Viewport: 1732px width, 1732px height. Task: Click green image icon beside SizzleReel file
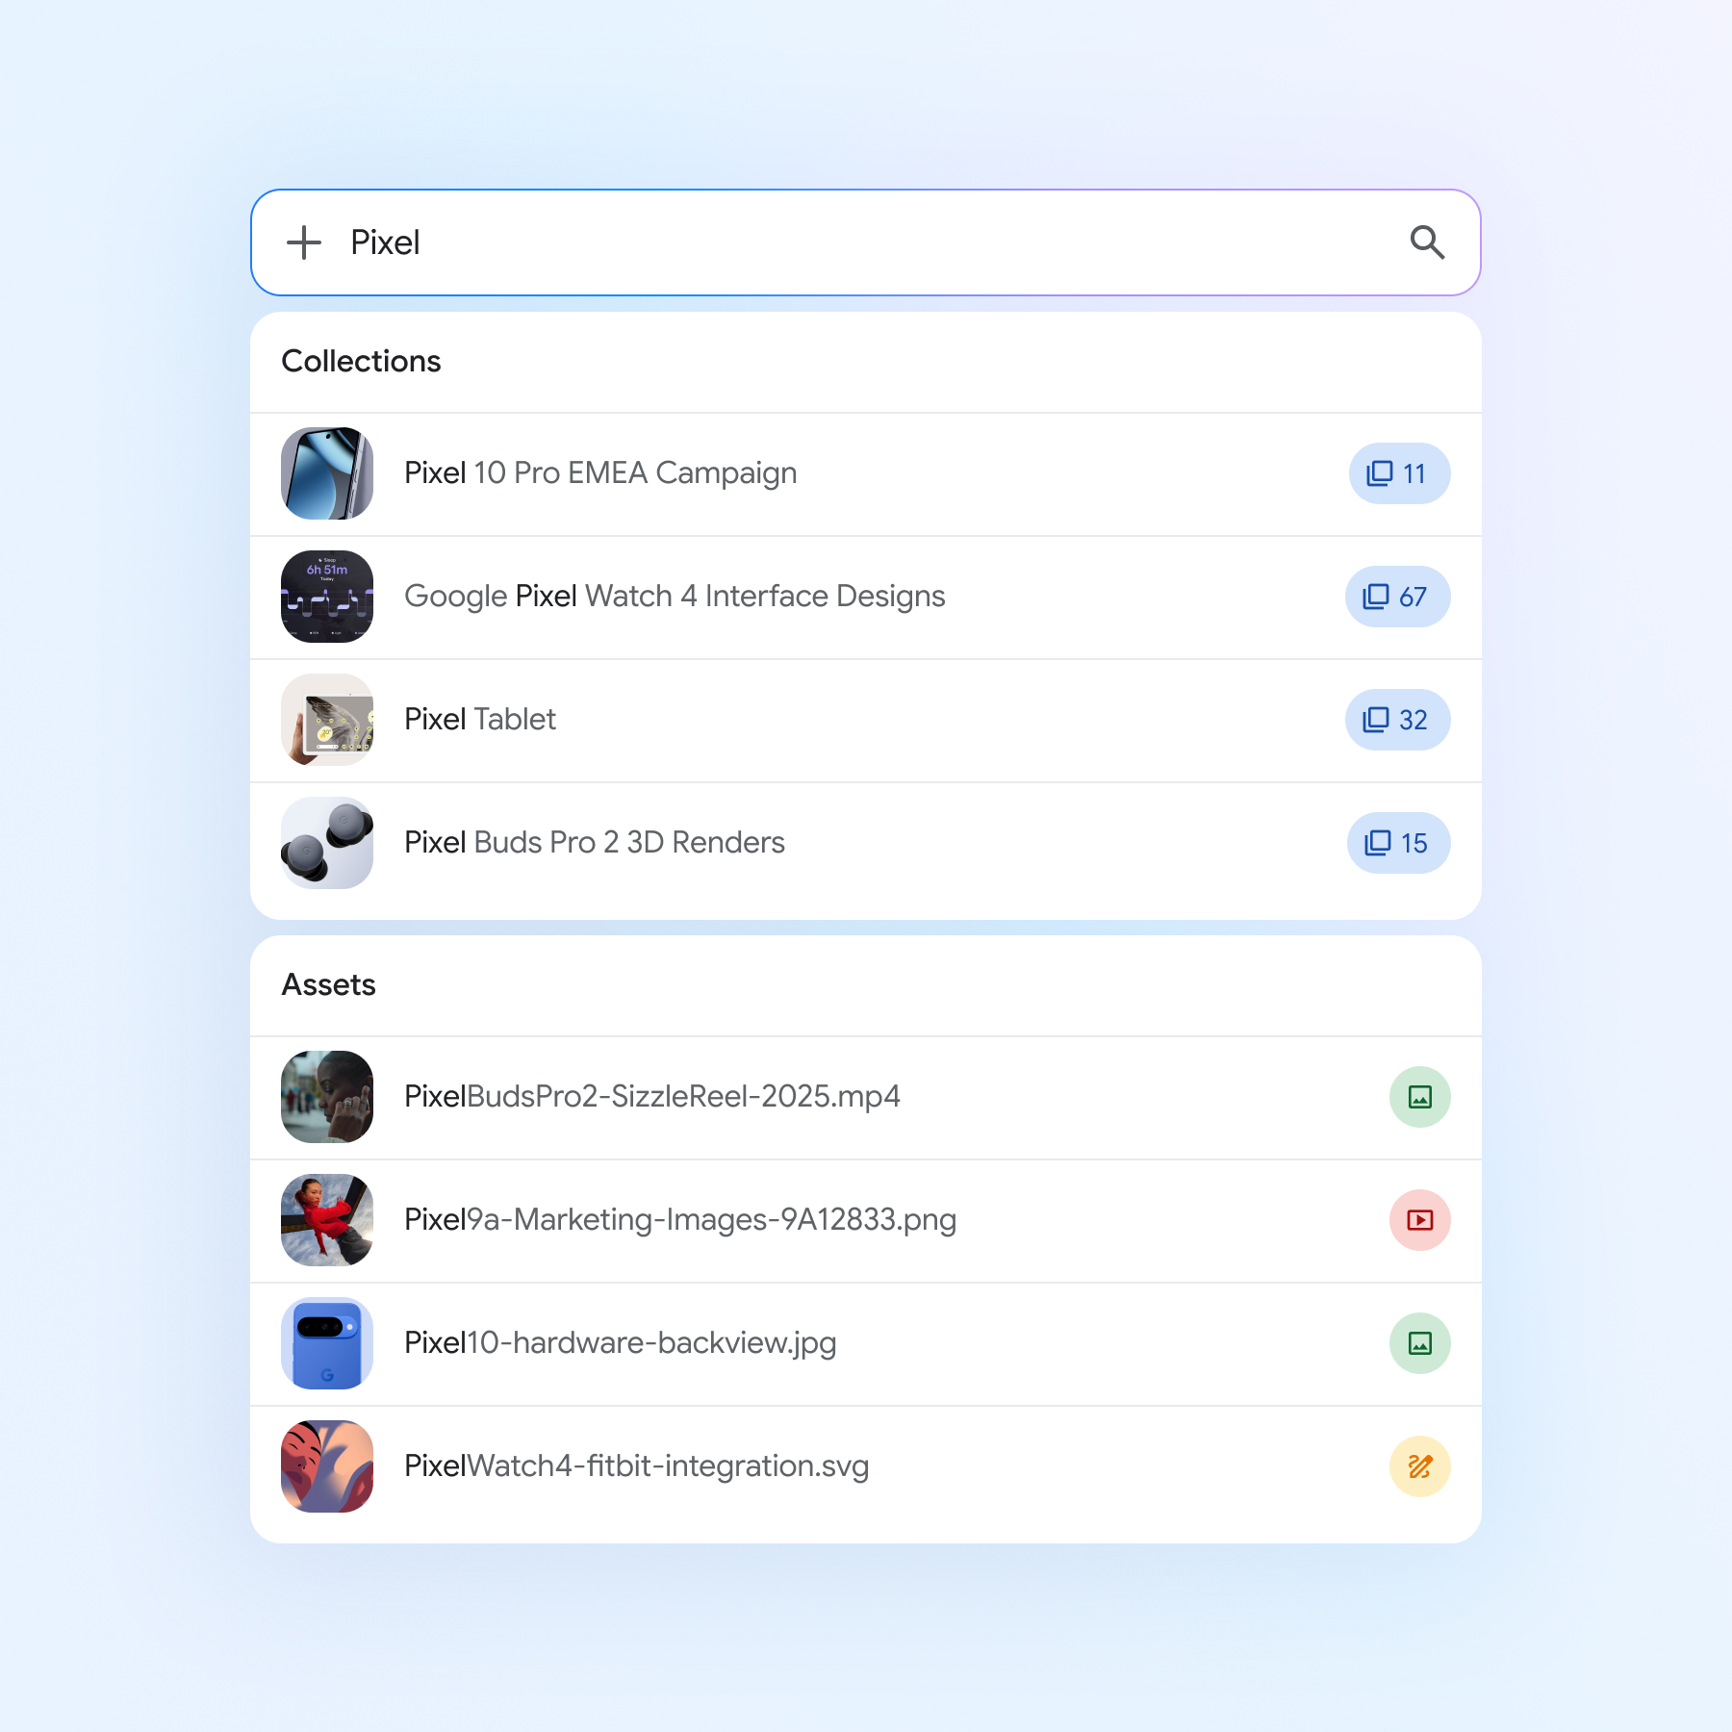1419,1097
